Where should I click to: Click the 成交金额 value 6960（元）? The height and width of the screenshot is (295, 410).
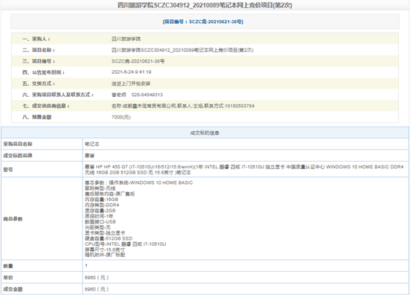click(97, 289)
